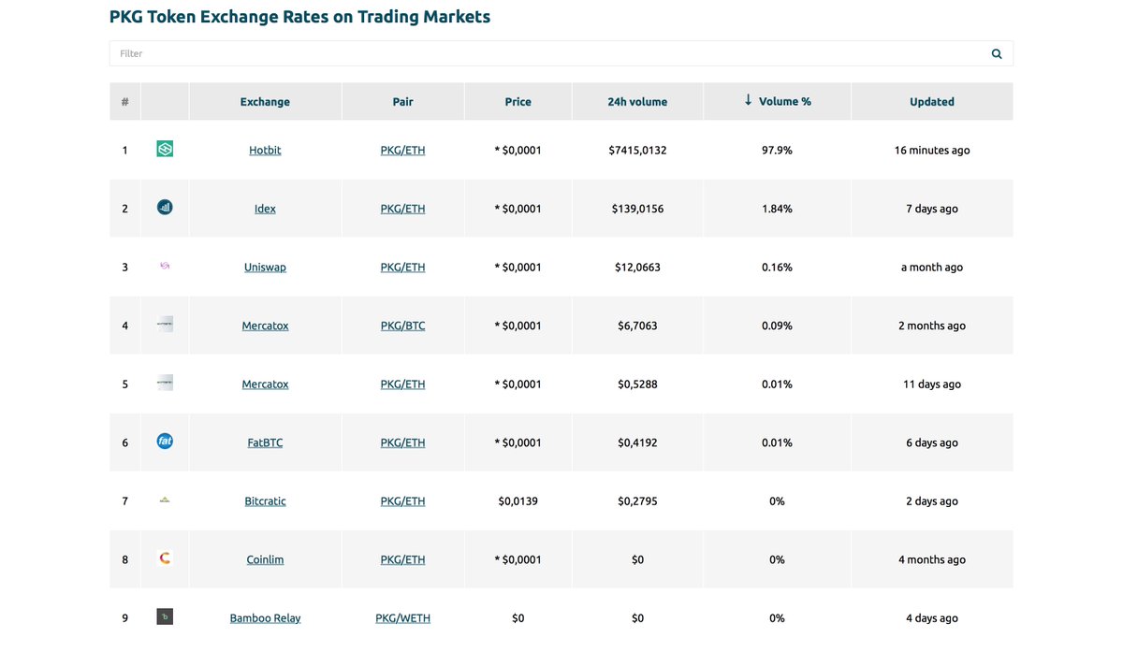Click the search magnifier icon in filter box

pyautogui.click(x=997, y=53)
